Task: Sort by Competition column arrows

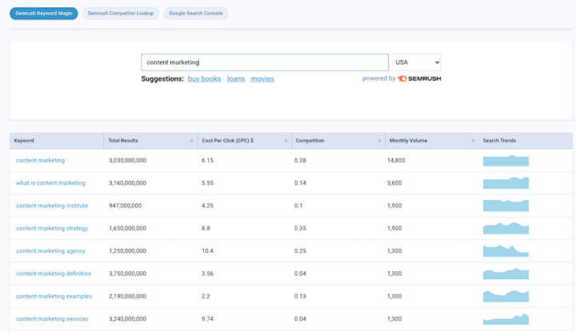Action: pyautogui.click(x=379, y=141)
